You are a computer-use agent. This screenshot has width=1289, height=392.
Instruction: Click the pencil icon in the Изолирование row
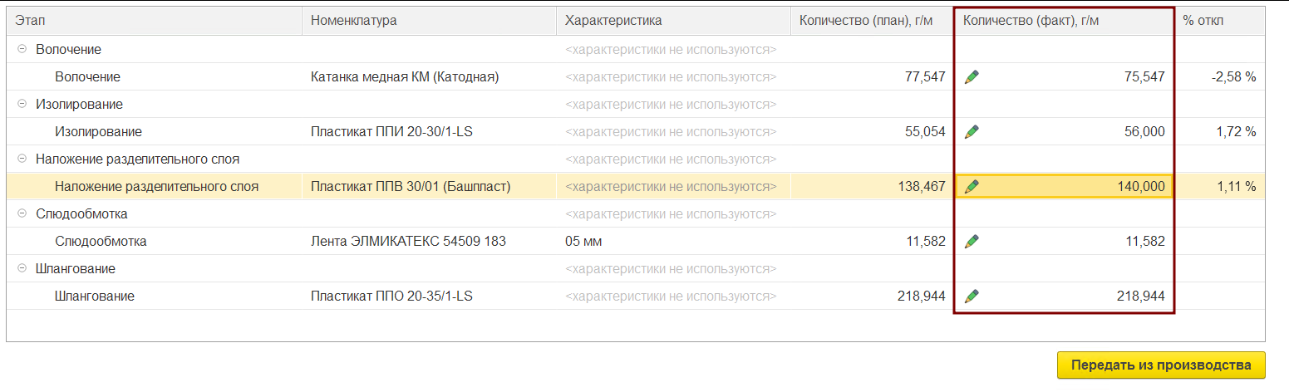[x=972, y=132]
